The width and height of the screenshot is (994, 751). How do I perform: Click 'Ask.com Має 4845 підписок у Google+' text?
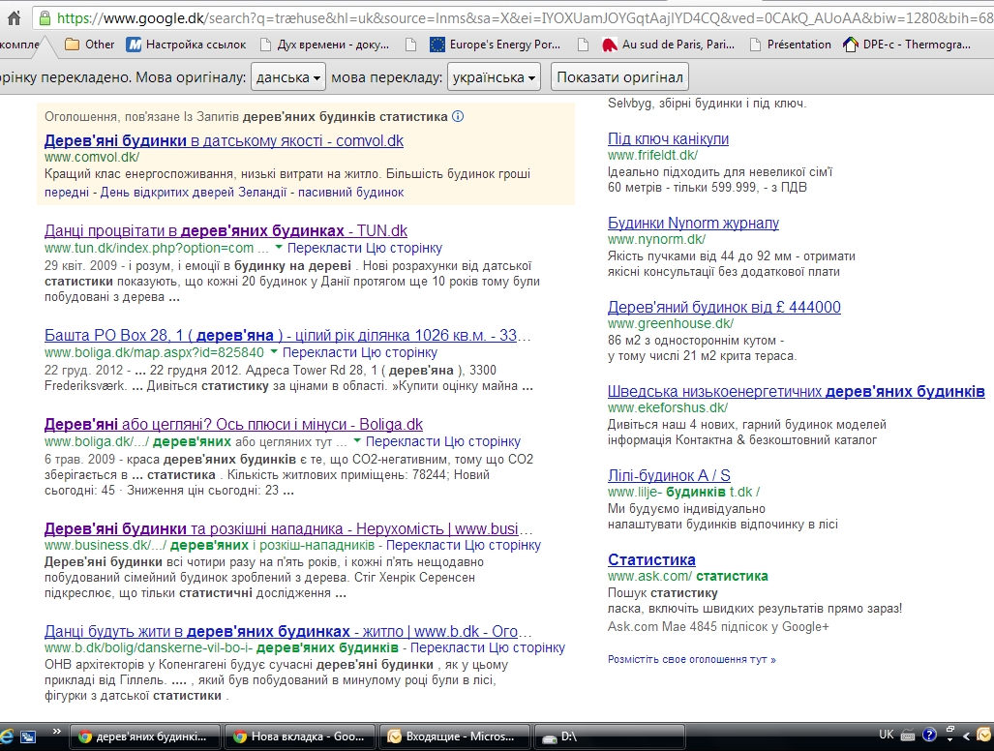(x=718, y=627)
